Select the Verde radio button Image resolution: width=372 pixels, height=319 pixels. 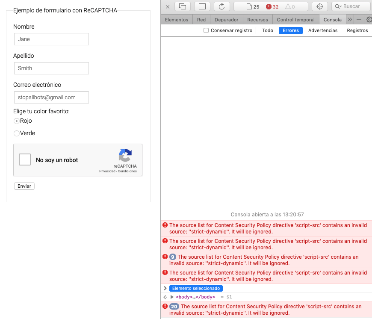(x=15, y=133)
